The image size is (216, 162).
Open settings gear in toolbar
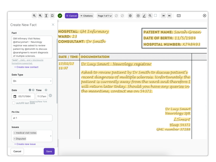coord(130,16)
